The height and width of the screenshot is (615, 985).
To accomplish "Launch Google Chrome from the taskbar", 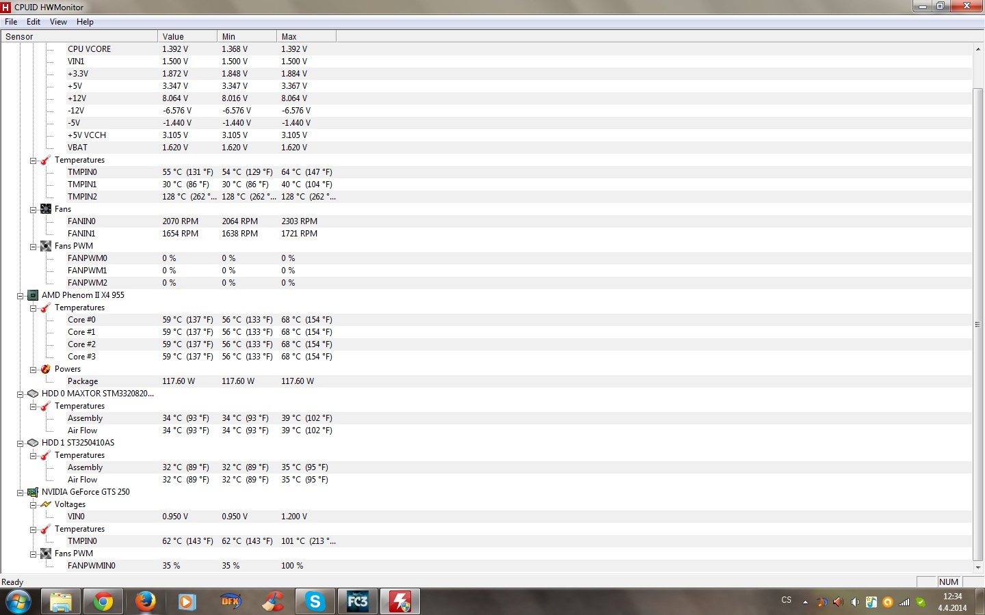I will [103, 602].
